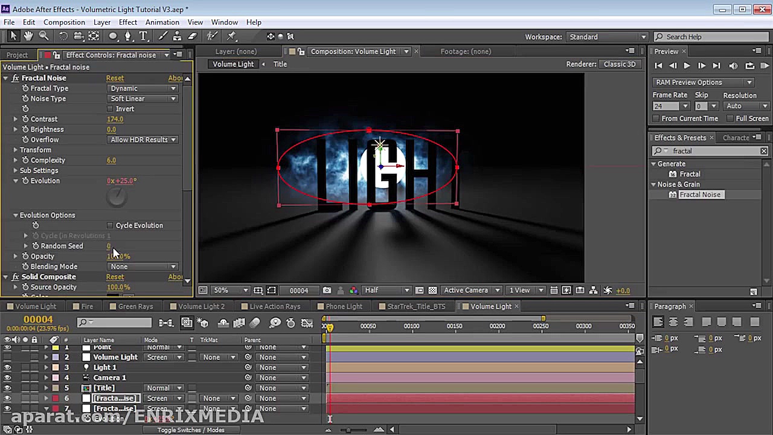This screenshot has width=773, height=435.
Task: Click the Auto-keyframe stopwatch icon in timeline
Action: pyautogui.click(x=291, y=323)
